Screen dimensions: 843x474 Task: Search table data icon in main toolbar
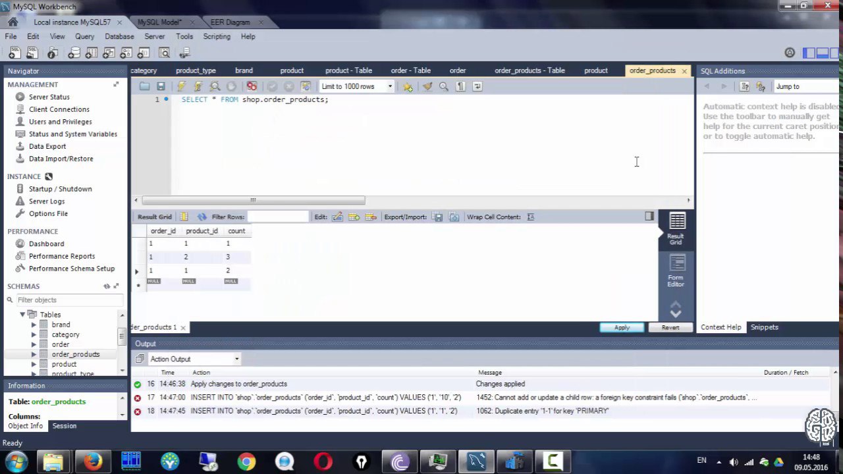pyautogui.click(x=165, y=53)
